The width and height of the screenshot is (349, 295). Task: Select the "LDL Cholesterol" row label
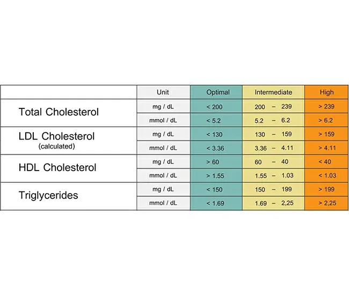tap(56, 136)
